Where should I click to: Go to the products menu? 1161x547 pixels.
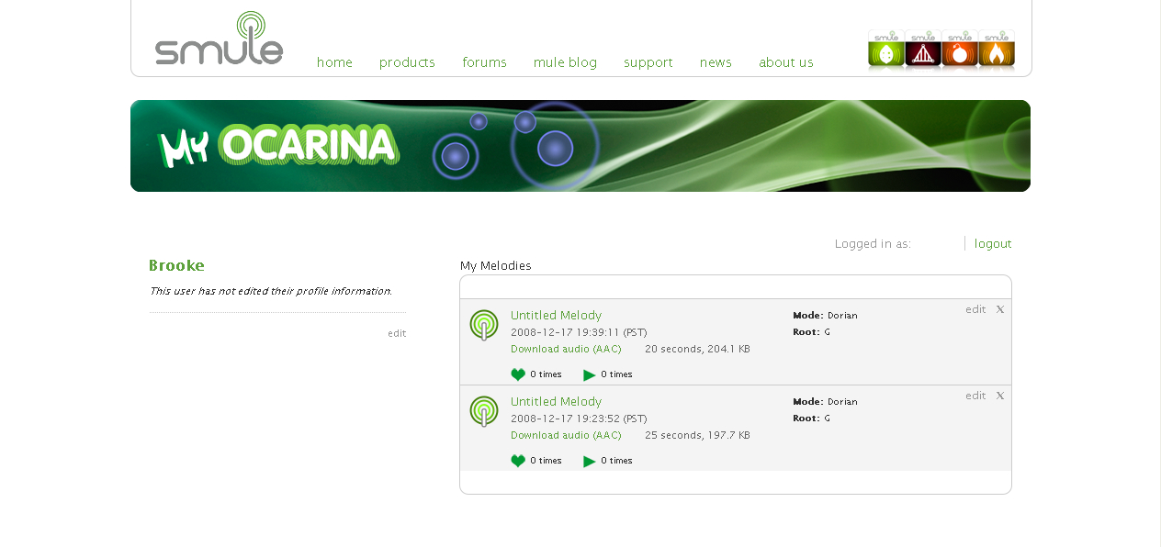[407, 62]
